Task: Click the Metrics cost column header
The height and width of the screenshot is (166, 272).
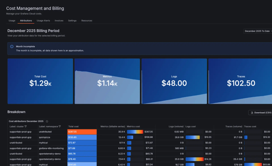Action: (x=133, y=127)
